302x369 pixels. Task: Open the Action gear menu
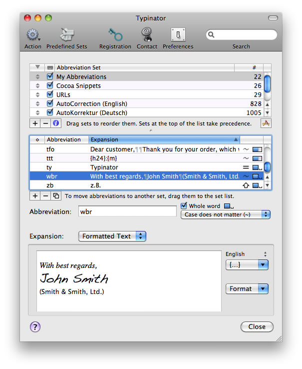click(33, 35)
